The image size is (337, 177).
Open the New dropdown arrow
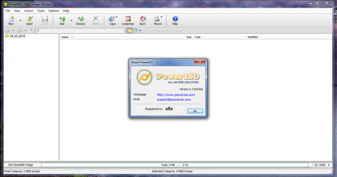coord(21,21)
